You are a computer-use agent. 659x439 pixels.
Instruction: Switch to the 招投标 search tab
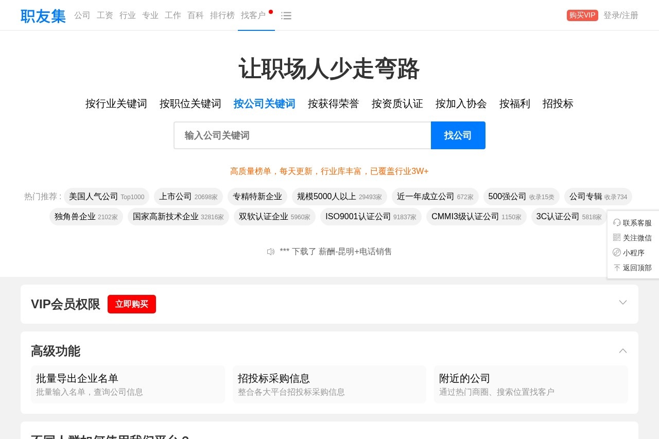558,103
